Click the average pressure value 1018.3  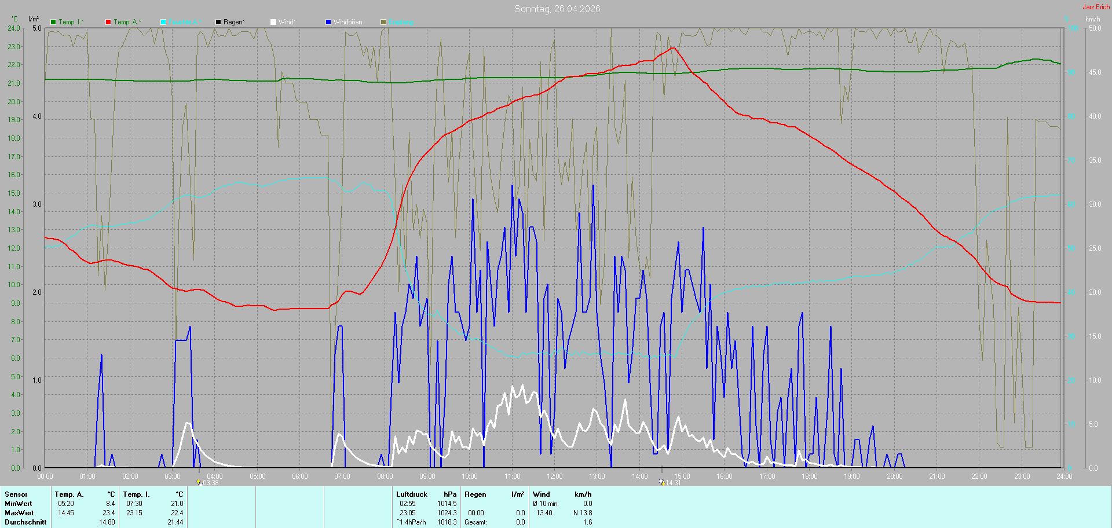coord(447,522)
